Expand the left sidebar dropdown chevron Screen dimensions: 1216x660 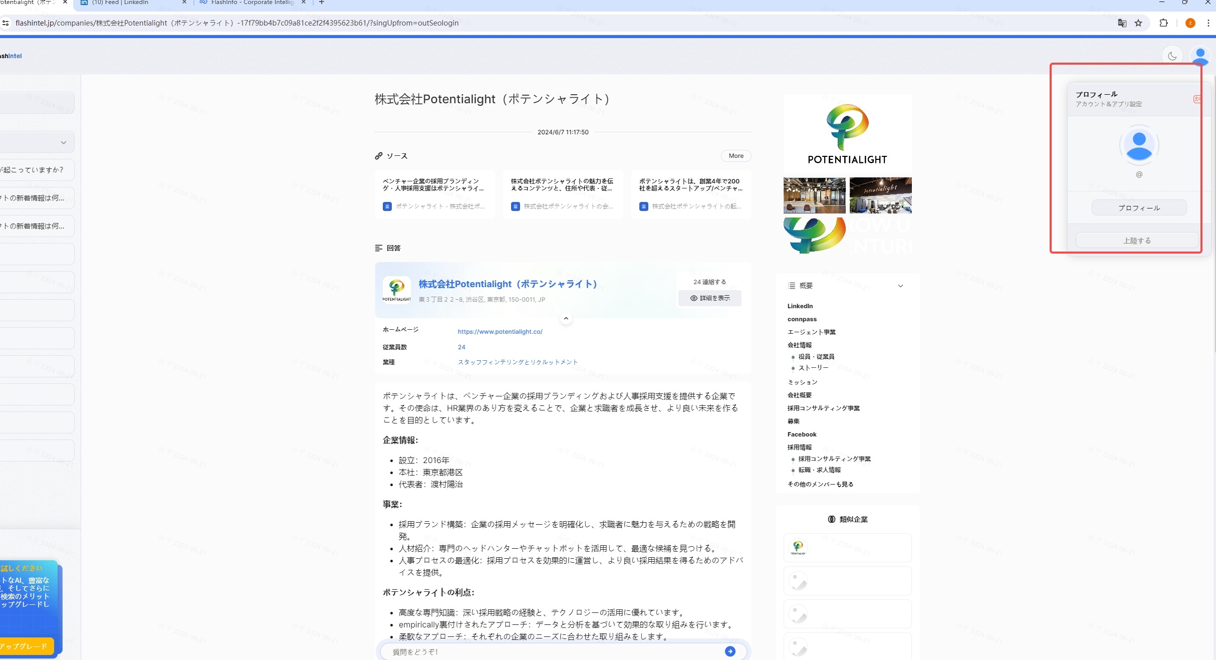coord(64,142)
